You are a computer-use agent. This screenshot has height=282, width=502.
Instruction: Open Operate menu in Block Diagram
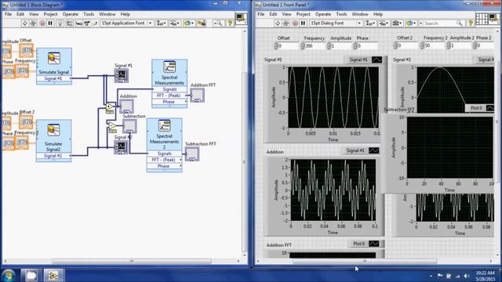tap(70, 14)
